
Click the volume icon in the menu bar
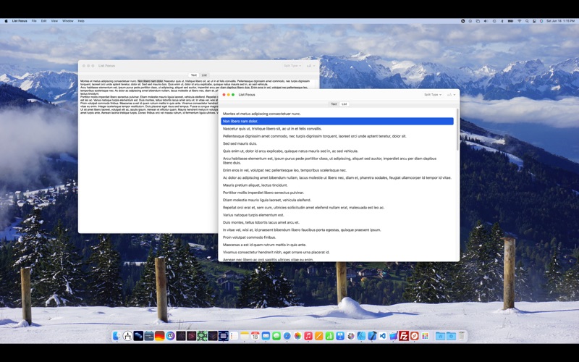485,21
